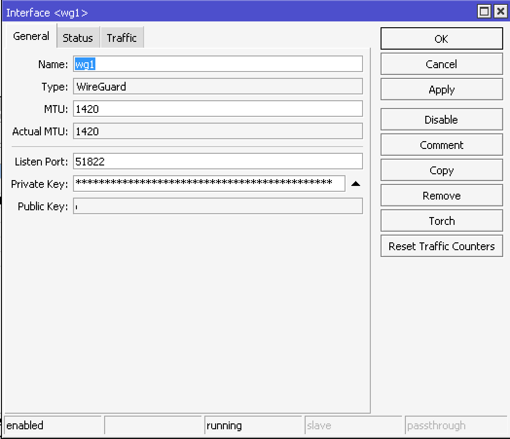Remove the wg1 interface
This screenshot has width=510, height=439.
[x=442, y=196]
